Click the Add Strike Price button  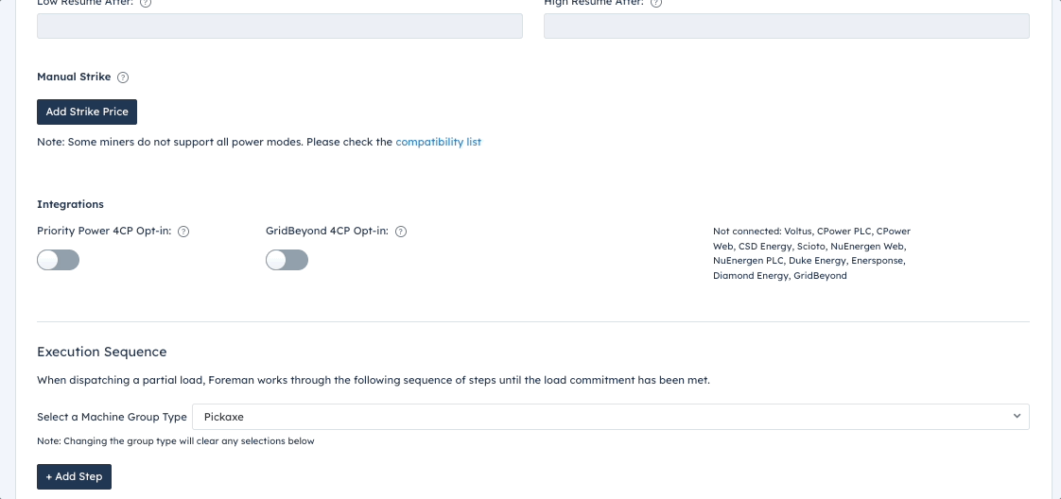click(87, 112)
